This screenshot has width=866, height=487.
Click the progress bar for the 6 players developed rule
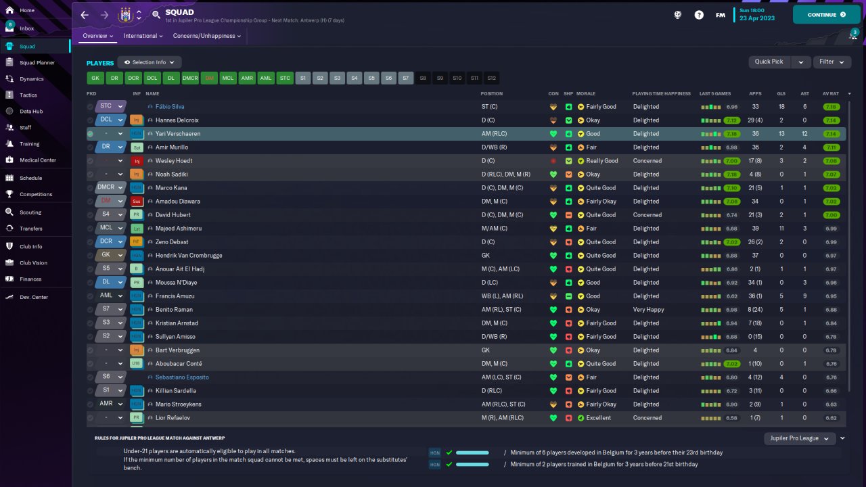pyautogui.click(x=472, y=453)
